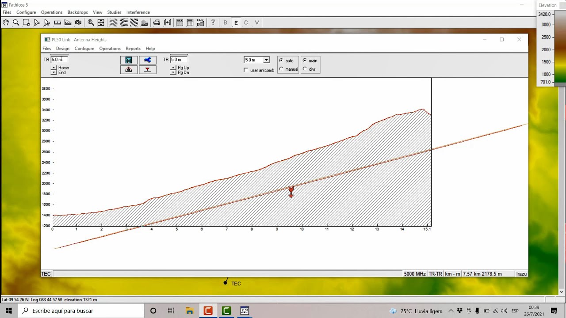
Task: Click the Irazu site label in status bar
Action: pyautogui.click(x=521, y=274)
